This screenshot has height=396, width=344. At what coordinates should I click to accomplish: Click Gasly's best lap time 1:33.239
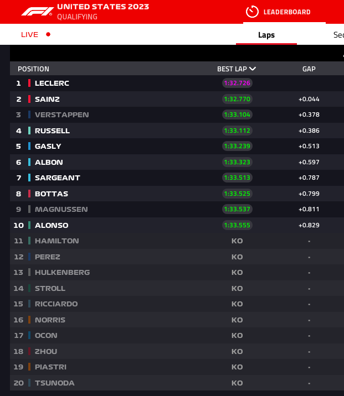pos(237,147)
